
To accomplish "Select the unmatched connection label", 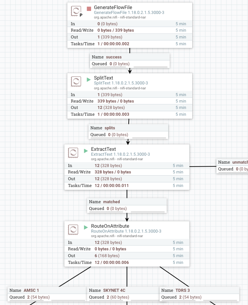I will [233, 166].
